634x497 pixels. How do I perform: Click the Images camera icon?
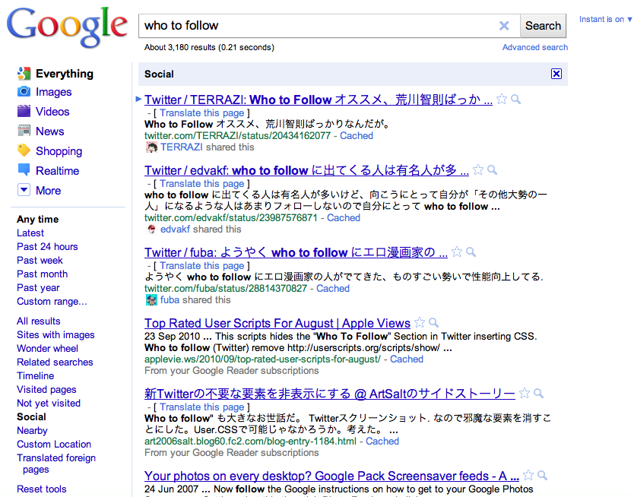[x=24, y=92]
